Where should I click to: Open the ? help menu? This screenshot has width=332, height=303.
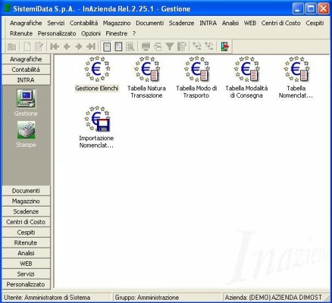(134, 33)
